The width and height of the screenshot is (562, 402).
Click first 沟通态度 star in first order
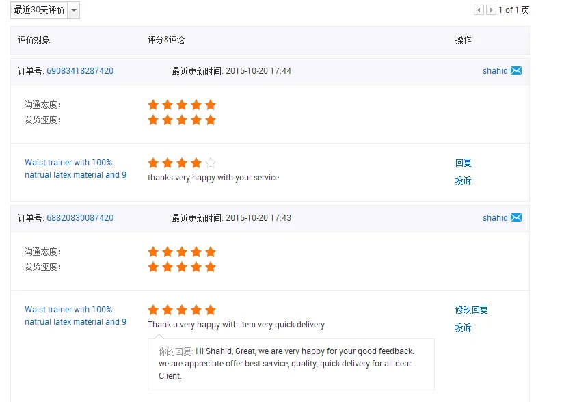pyautogui.click(x=153, y=105)
